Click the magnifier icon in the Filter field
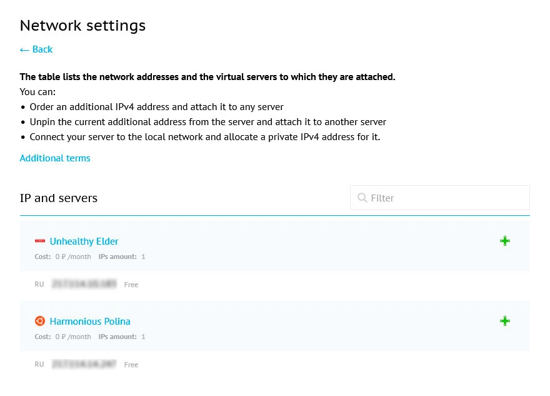 tap(362, 198)
